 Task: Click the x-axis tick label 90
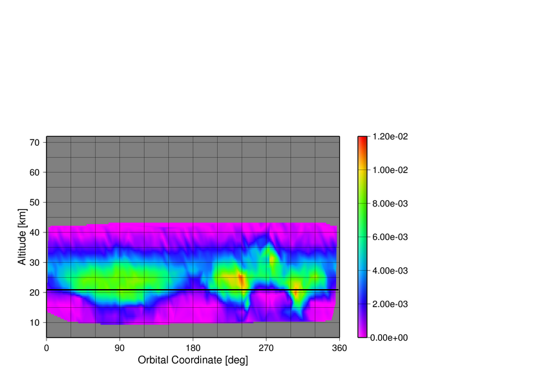(120, 349)
